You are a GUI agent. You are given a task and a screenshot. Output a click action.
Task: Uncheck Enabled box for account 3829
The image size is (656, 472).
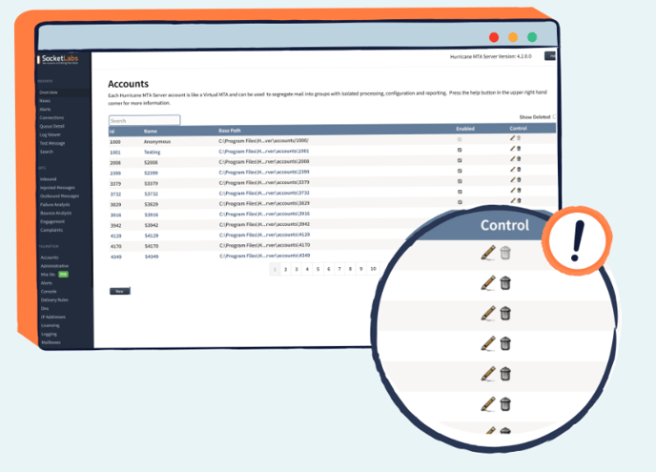(x=460, y=202)
